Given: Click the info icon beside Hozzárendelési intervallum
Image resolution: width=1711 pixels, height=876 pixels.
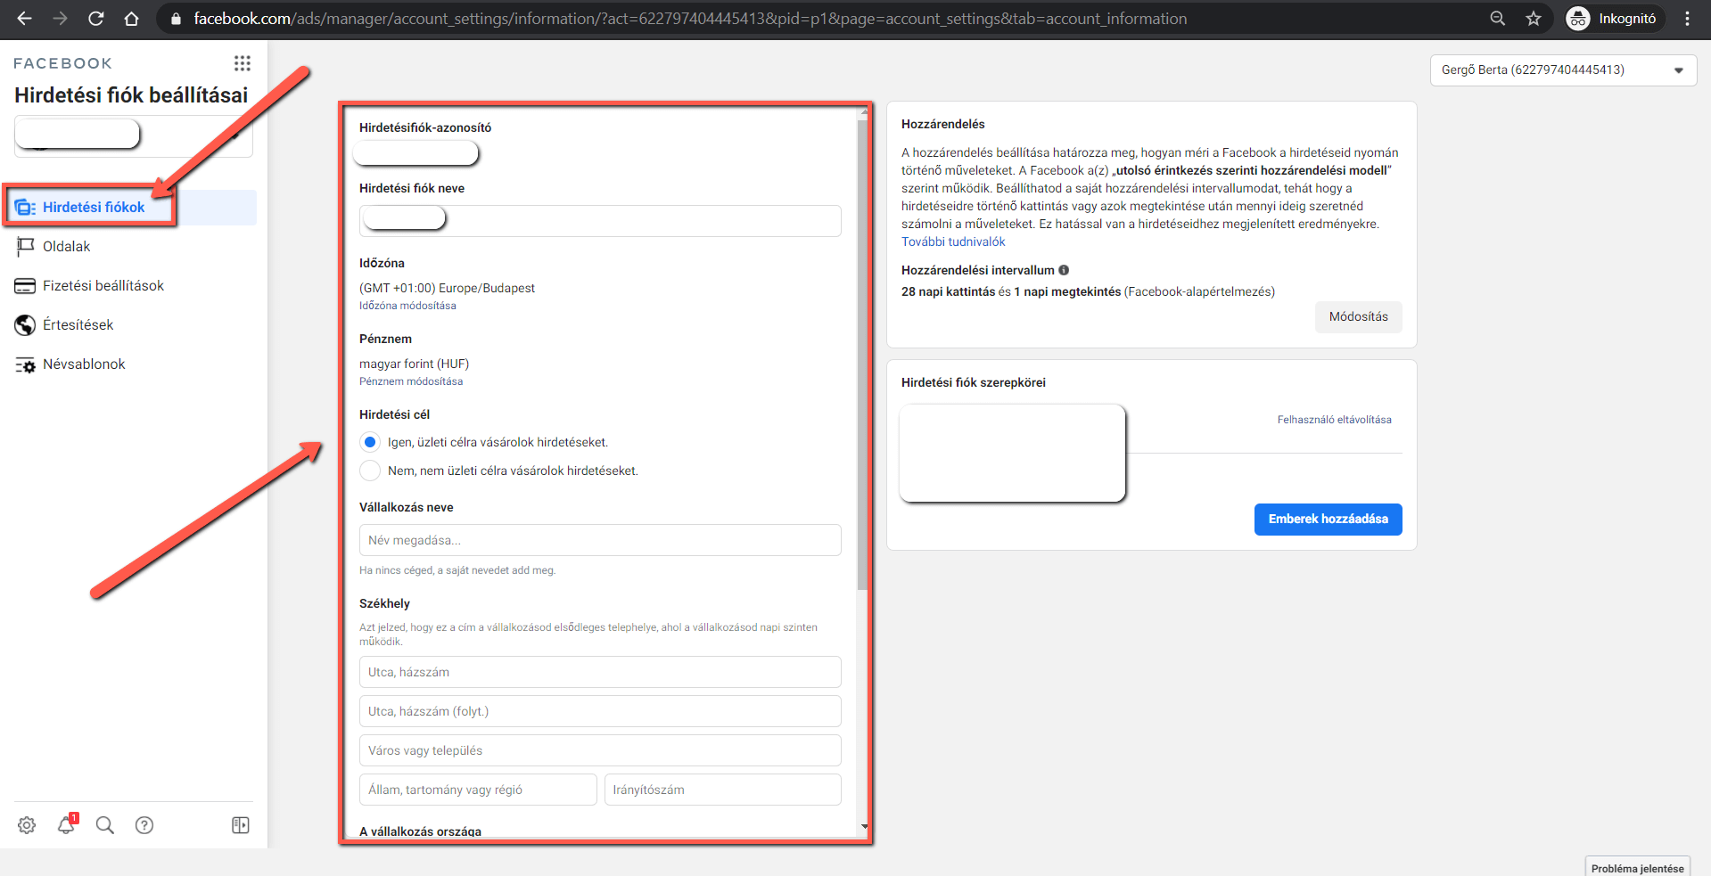Looking at the screenshot, I should click(x=1064, y=270).
